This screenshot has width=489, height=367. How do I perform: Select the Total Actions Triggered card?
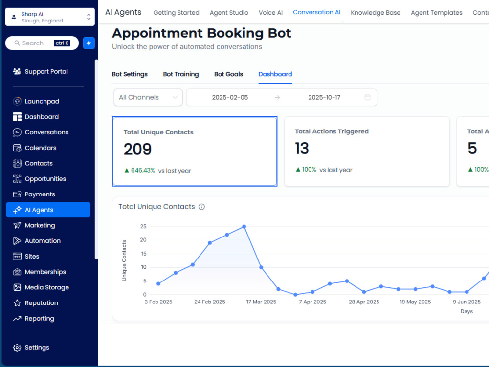(367, 151)
